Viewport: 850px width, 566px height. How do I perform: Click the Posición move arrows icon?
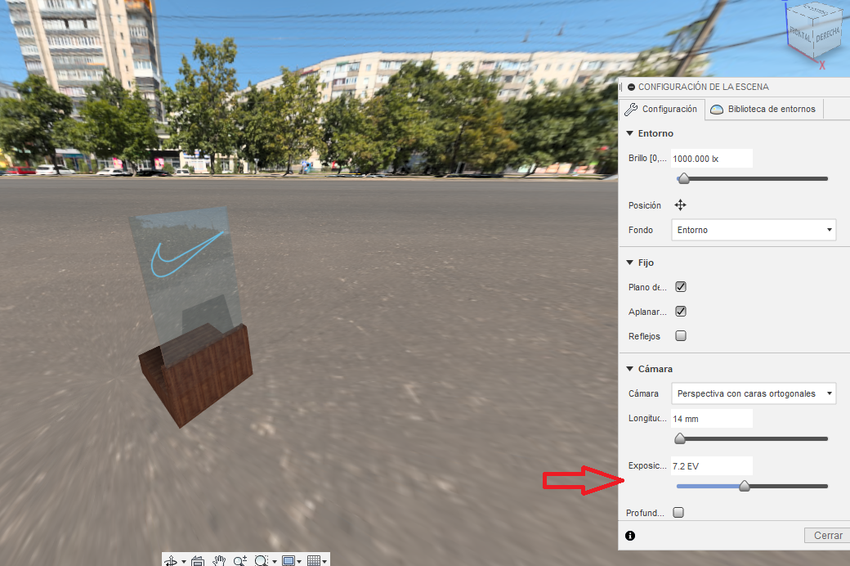click(680, 205)
